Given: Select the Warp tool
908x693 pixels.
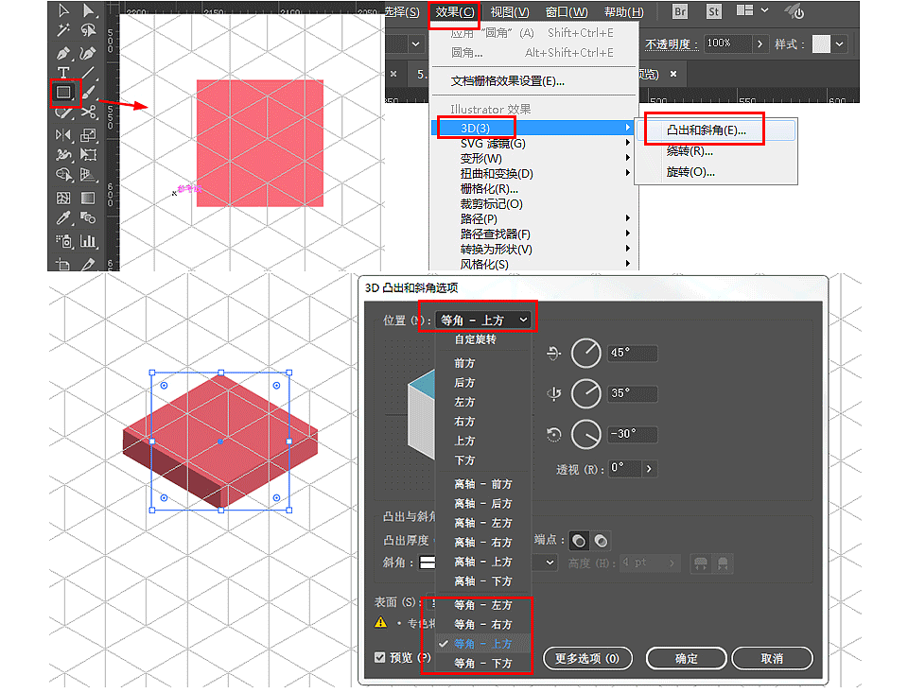Looking at the screenshot, I should pos(63,155).
